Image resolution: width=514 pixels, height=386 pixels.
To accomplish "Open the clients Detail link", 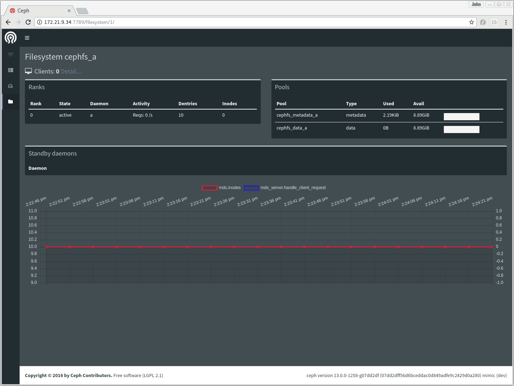I will [71, 71].
